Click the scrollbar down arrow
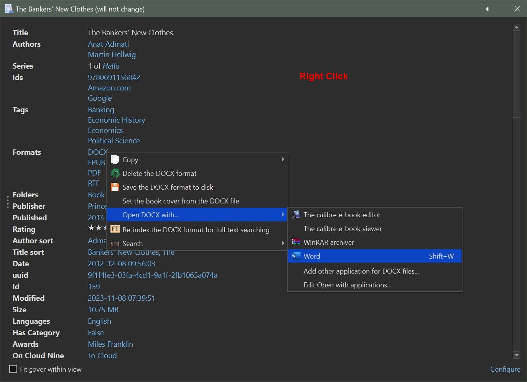The image size is (527, 382). (517, 355)
